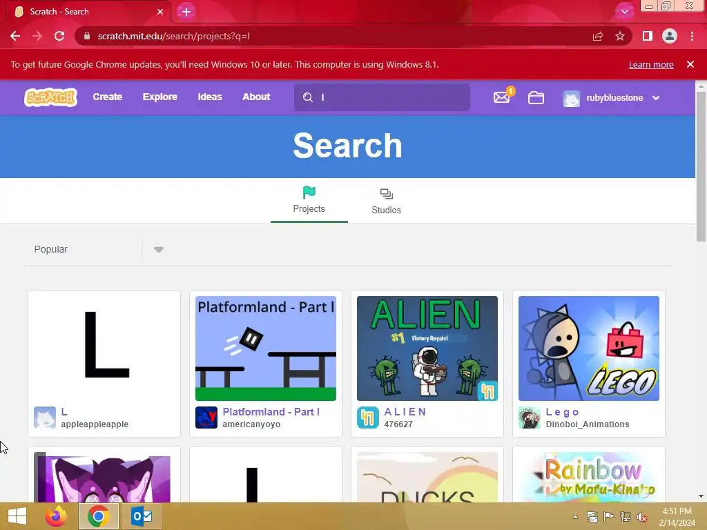Screen dimensions: 707x530
Task: Bookmark this page with the star
Action: coord(620,36)
